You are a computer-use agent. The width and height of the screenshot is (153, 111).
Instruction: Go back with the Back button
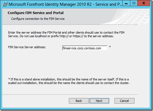pos(79,101)
